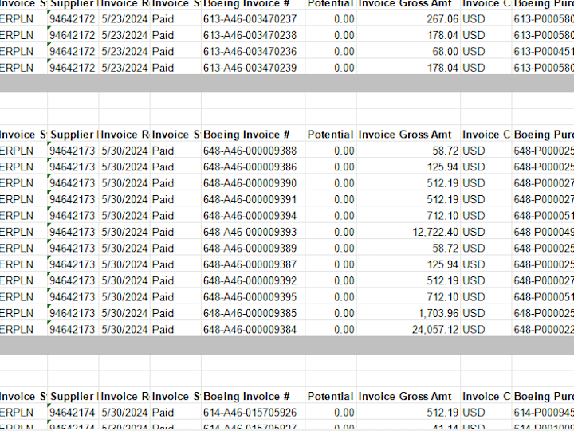Select invoice 648-A46-000009390 cell

point(253,183)
